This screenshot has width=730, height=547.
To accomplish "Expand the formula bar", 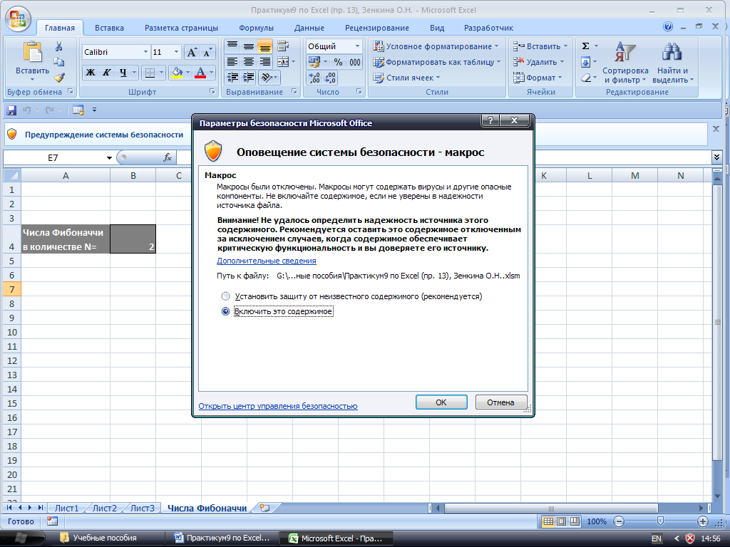I will (717, 157).
